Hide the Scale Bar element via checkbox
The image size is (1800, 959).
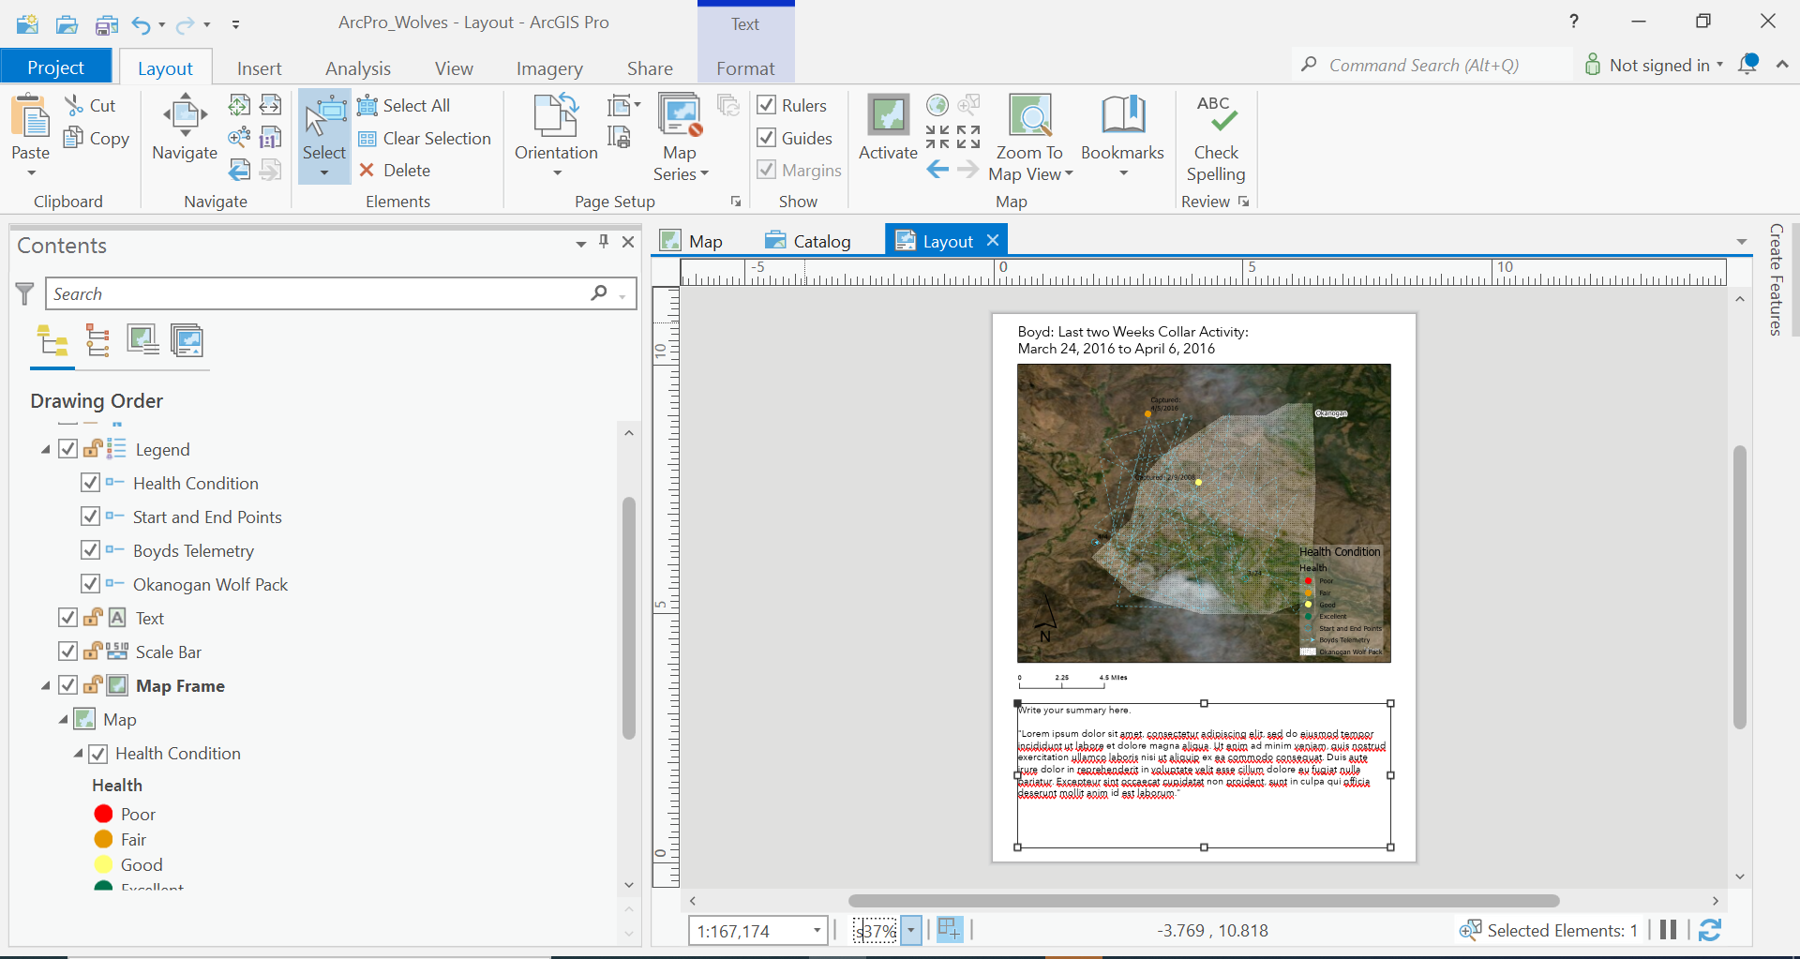click(67, 652)
